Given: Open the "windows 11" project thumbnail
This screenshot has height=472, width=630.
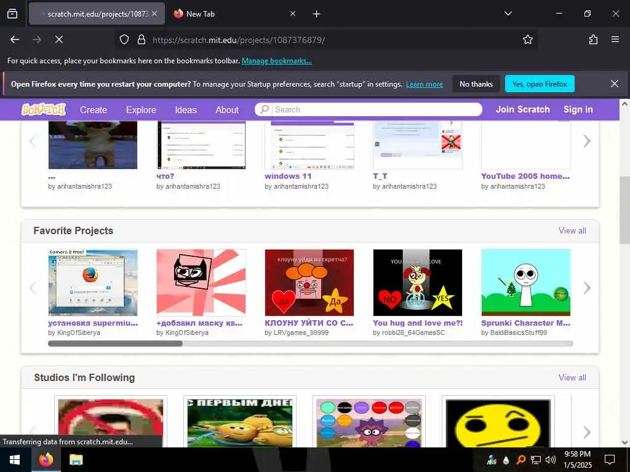Looking at the screenshot, I should pos(309,145).
